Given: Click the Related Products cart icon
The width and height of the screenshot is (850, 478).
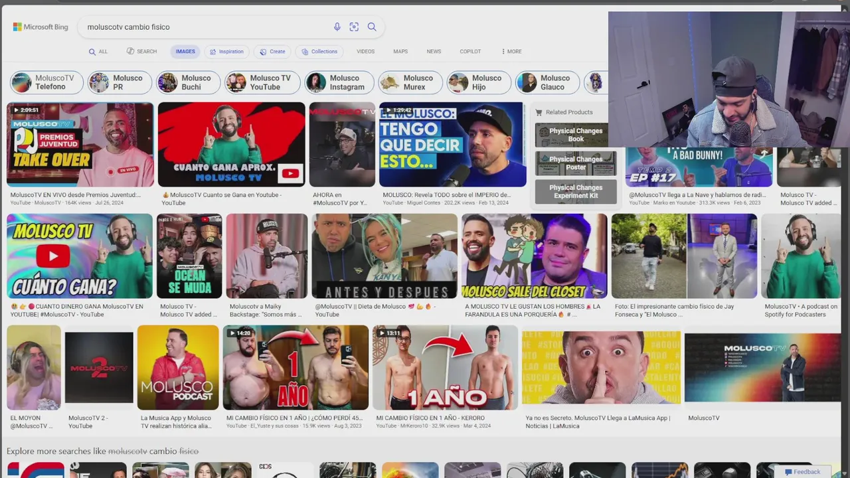Looking at the screenshot, I should 539,112.
